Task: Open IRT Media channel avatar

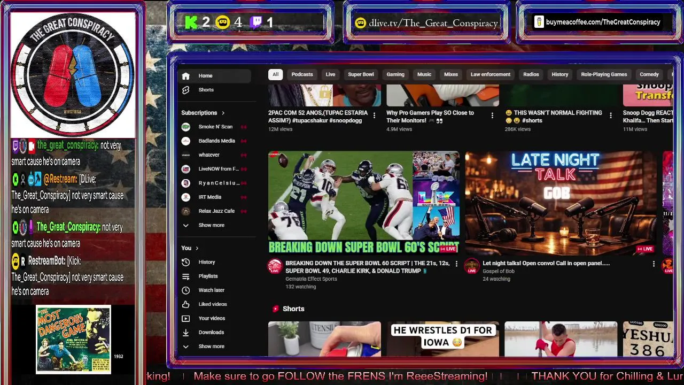Action: (x=185, y=197)
